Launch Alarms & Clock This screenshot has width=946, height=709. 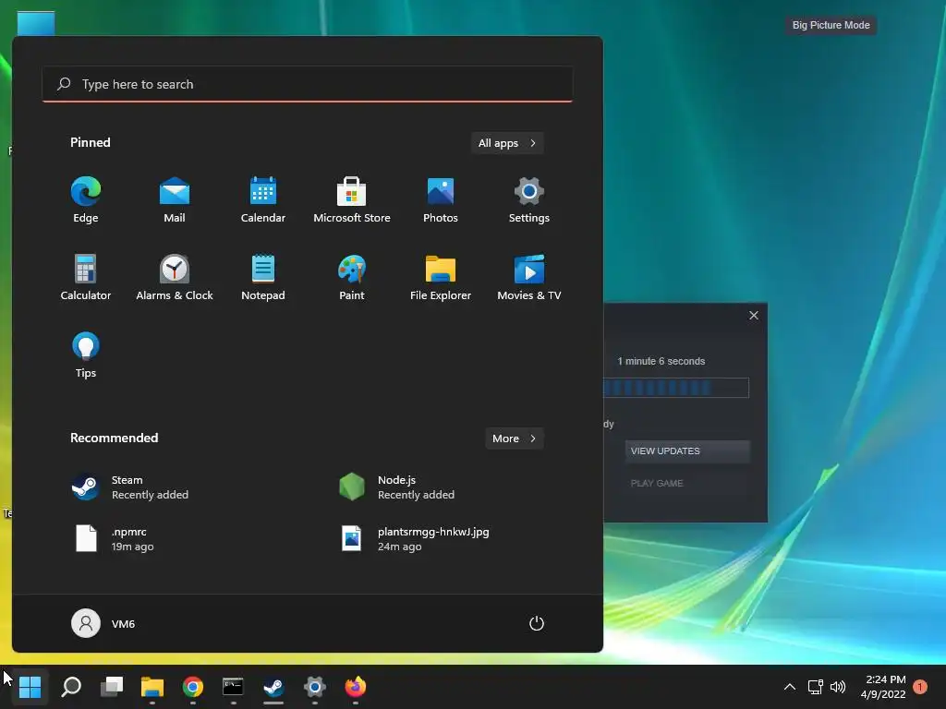pyautogui.click(x=175, y=277)
